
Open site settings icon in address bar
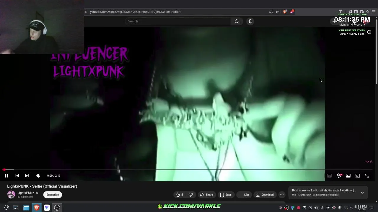(86, 12)
